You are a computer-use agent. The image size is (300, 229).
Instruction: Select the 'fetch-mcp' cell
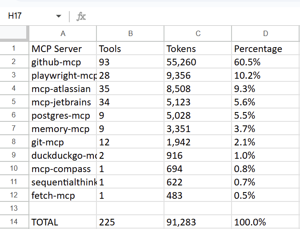coord(63,195)
